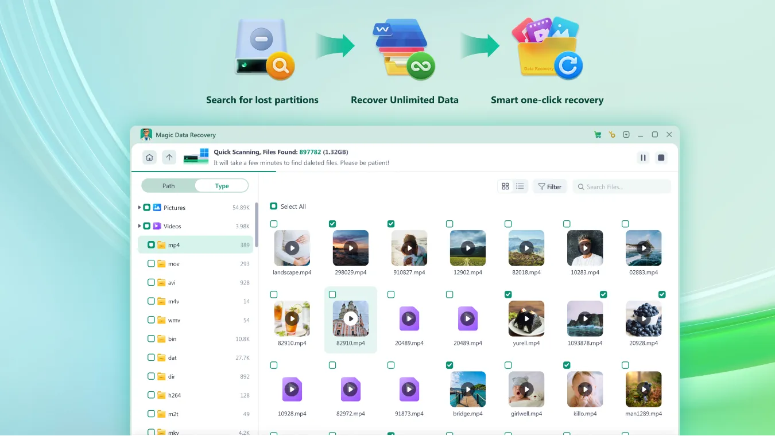Select the mov folder in sidebar
Screen dimensions: 775x436
pyautogui.click(x=173, y=264)
